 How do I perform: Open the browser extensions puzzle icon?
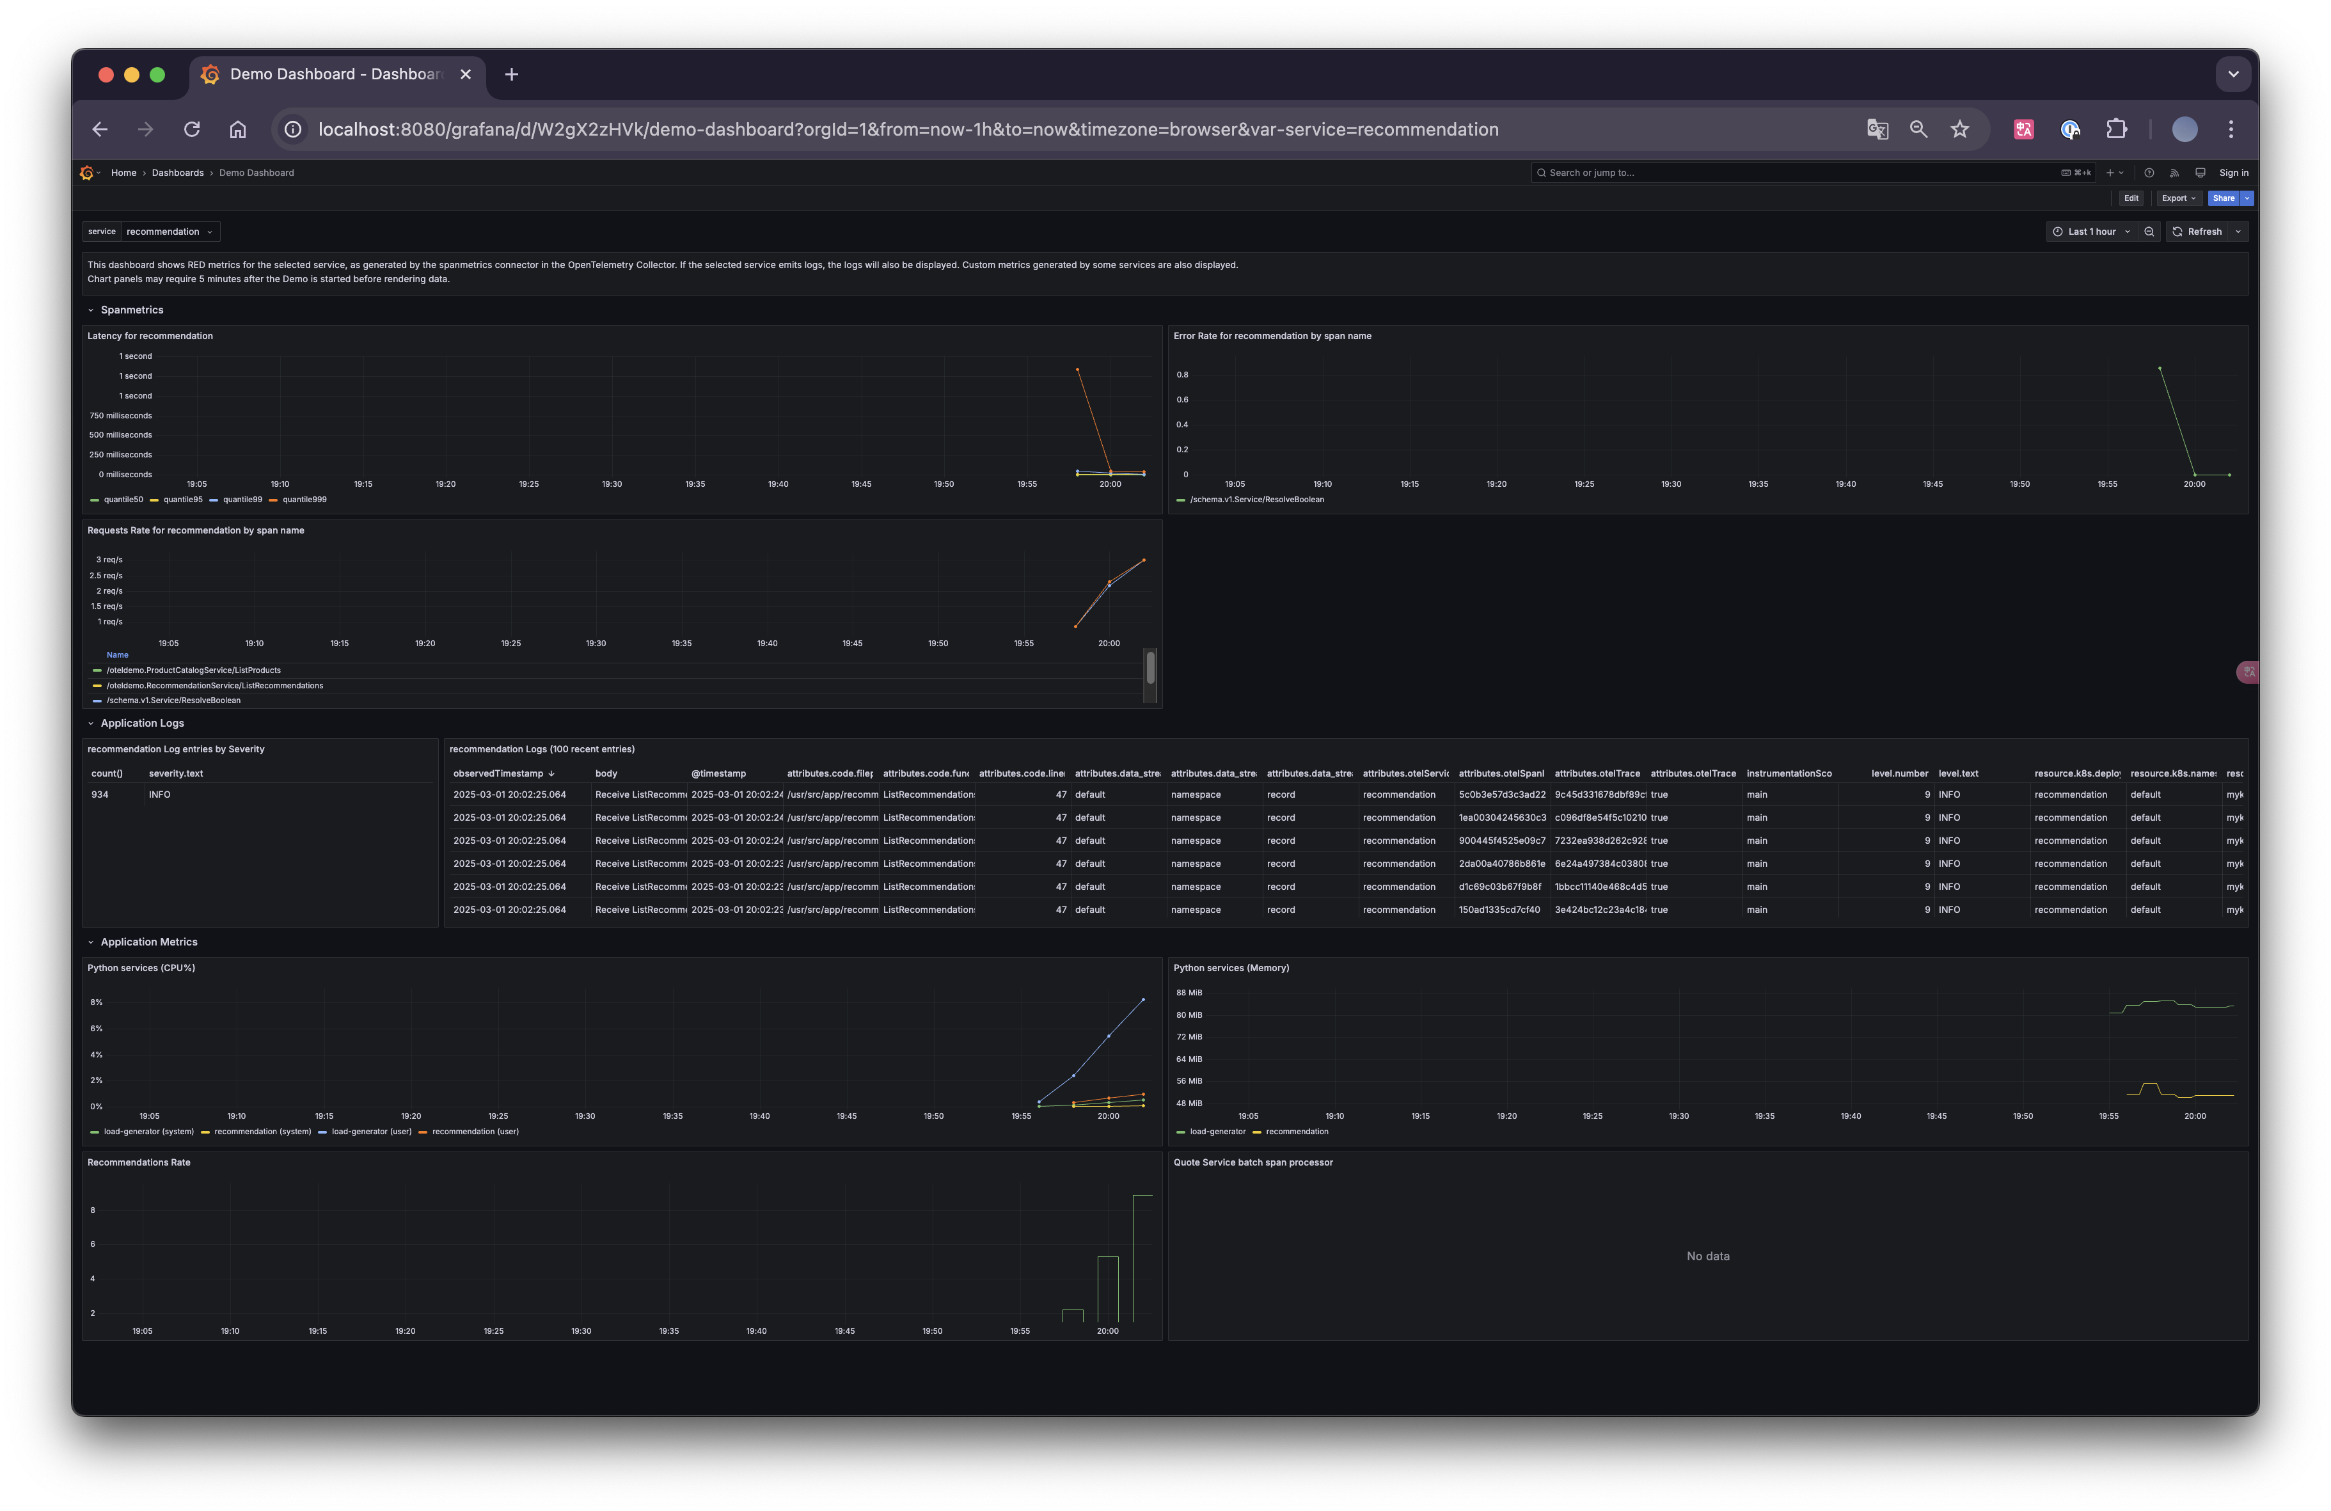pos(2117,129)
